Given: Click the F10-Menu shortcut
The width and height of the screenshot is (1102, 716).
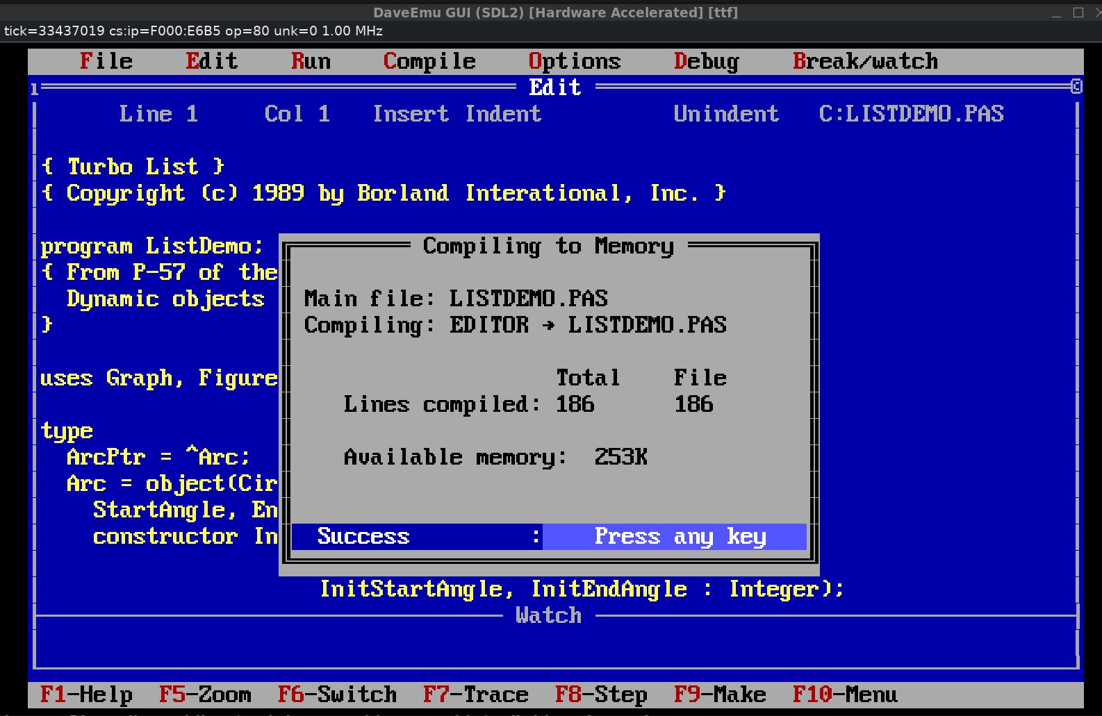Looking at the screenshot, I should pyautogui.click(x=845, y=694).
